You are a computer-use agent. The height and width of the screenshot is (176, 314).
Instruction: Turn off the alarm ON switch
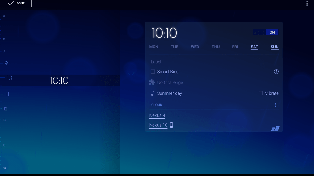point(266,32)
